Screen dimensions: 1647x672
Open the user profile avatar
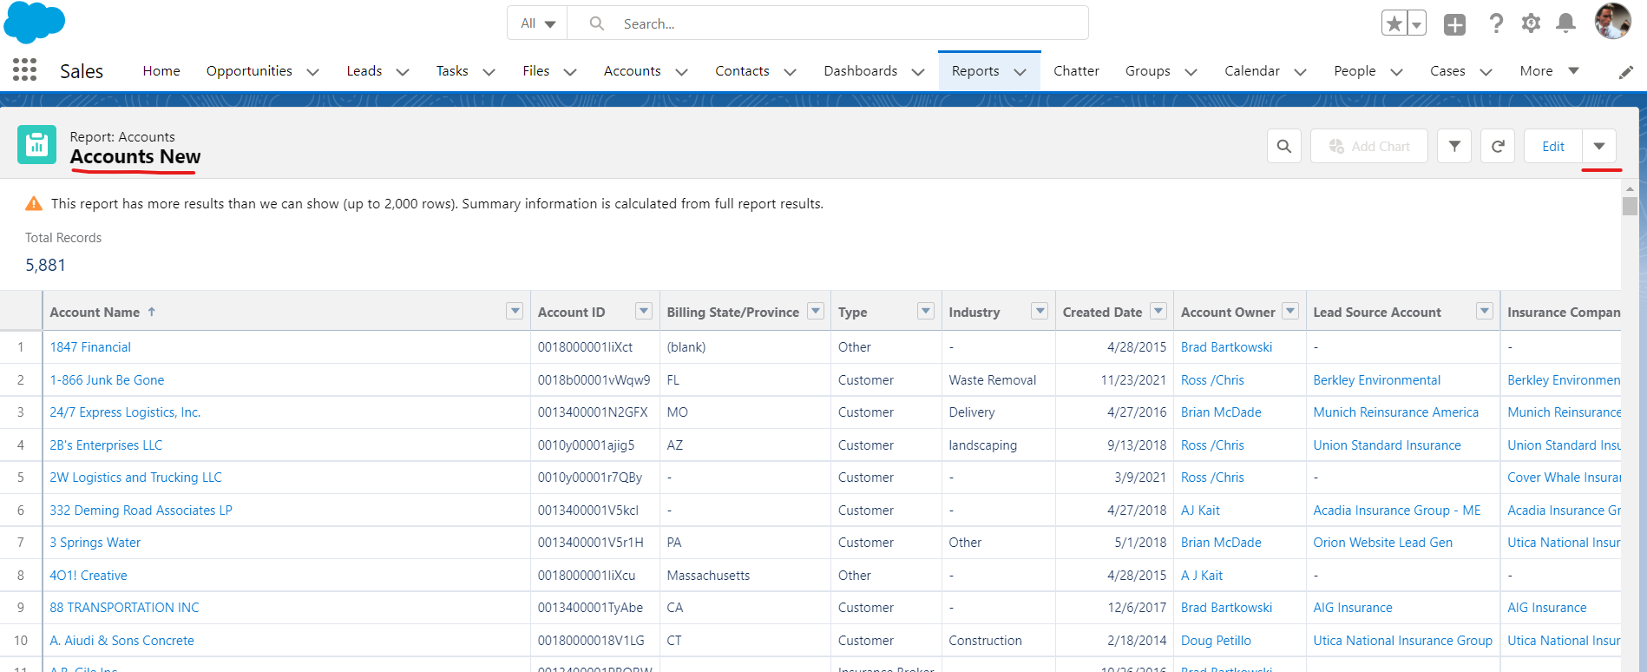click(x=1613, y=22)
